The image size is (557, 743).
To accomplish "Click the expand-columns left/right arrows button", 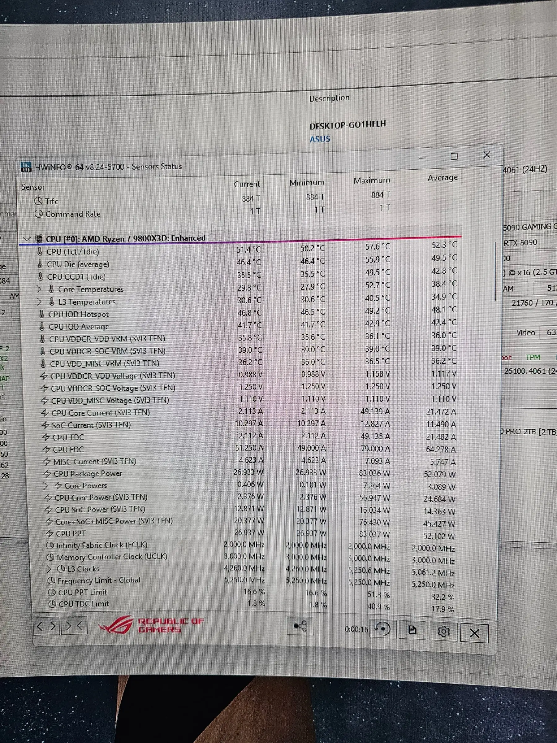I will (x=46, y=626).
